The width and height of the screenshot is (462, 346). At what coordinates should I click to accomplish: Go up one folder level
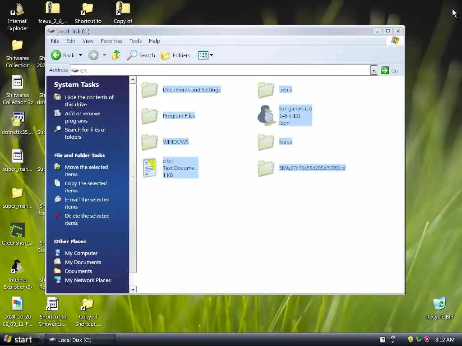point(116,55)
